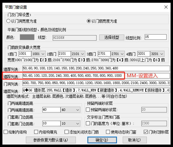Viewport: 173px width, 147px height.
Task: Open the 4扇门 3201 dropdown
Action: [x=157, y=54]
